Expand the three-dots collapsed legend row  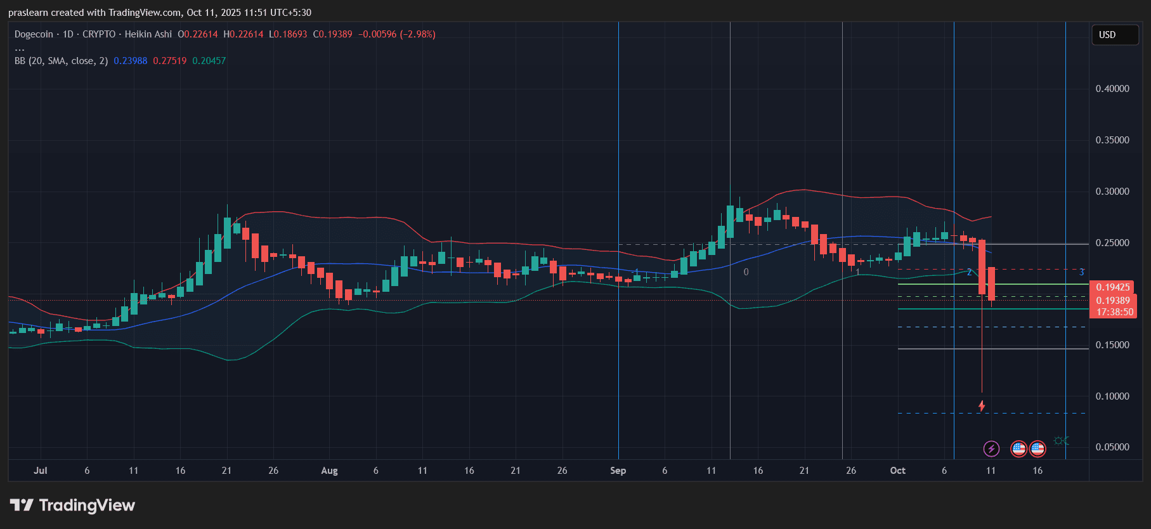coord(20,48)
